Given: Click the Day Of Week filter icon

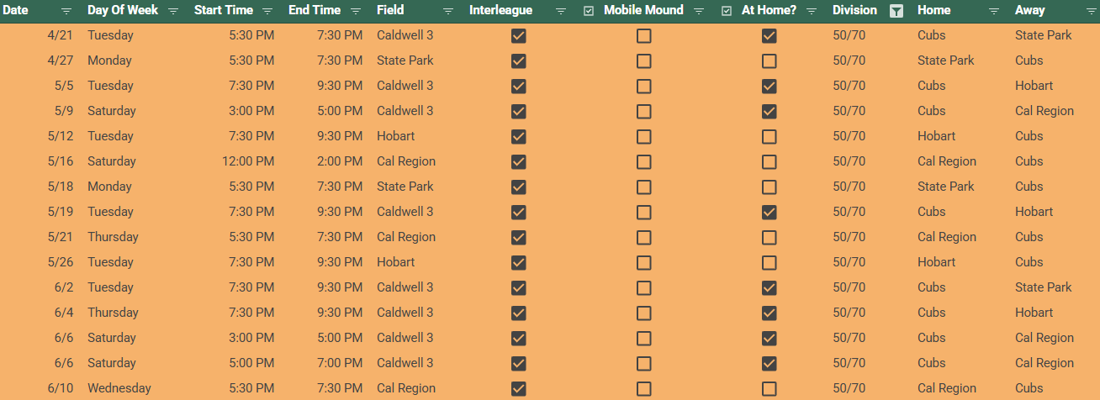Looking at the screenshot, I should (173, 11).
